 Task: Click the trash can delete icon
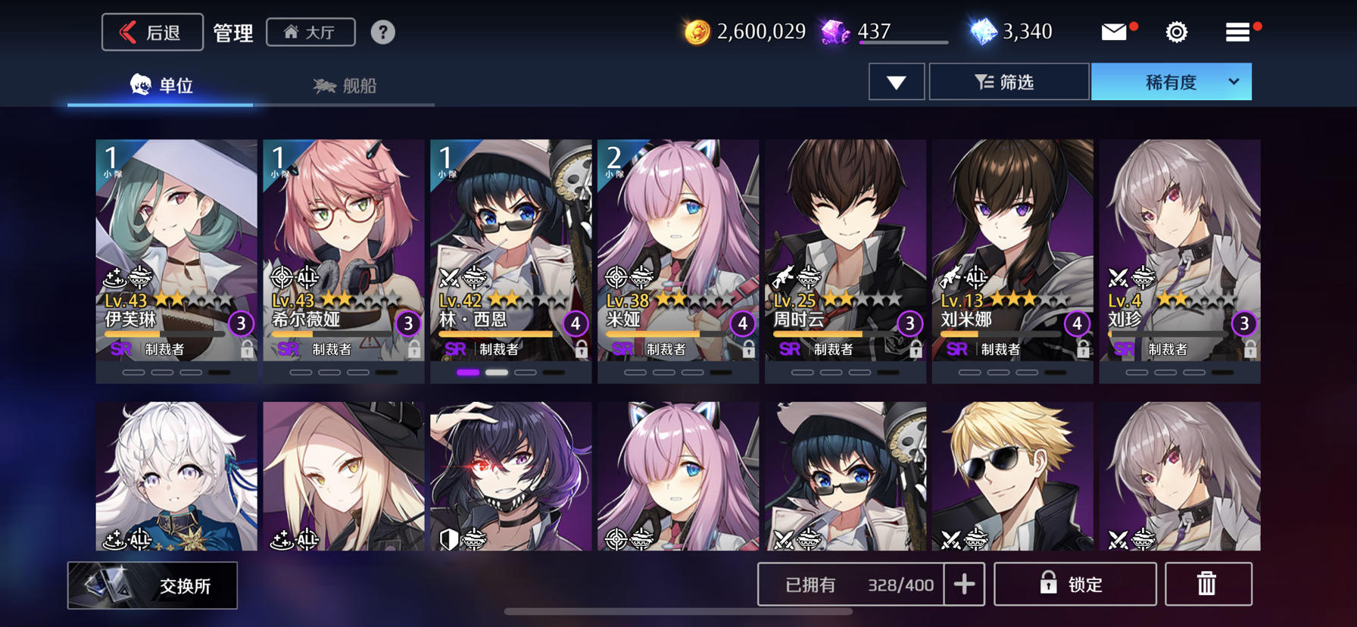click(1208, 584)
